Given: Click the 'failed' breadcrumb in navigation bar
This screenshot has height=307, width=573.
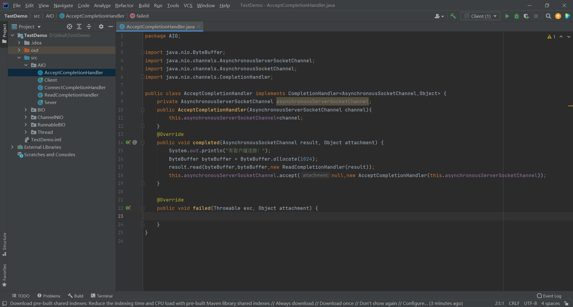Looking at the screenshot, I should pos(139,16).
